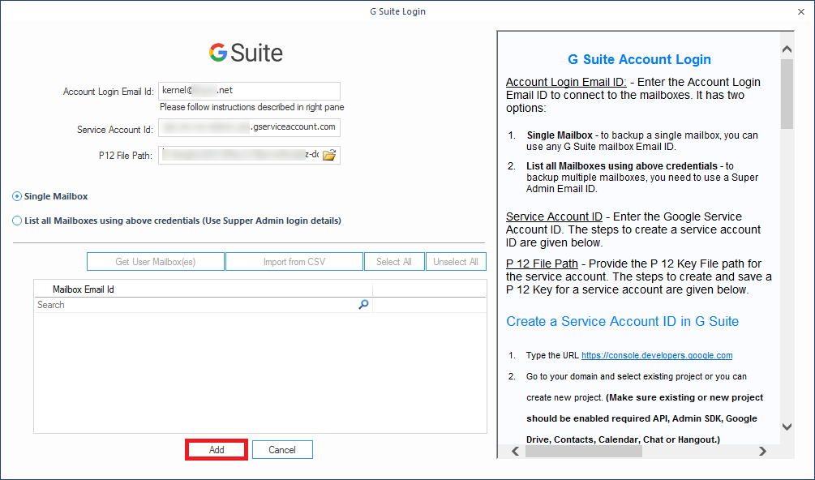815x480 pixels.
Task: Click 'Please follow instructions described in right pane'
Action: click(251, 108)
